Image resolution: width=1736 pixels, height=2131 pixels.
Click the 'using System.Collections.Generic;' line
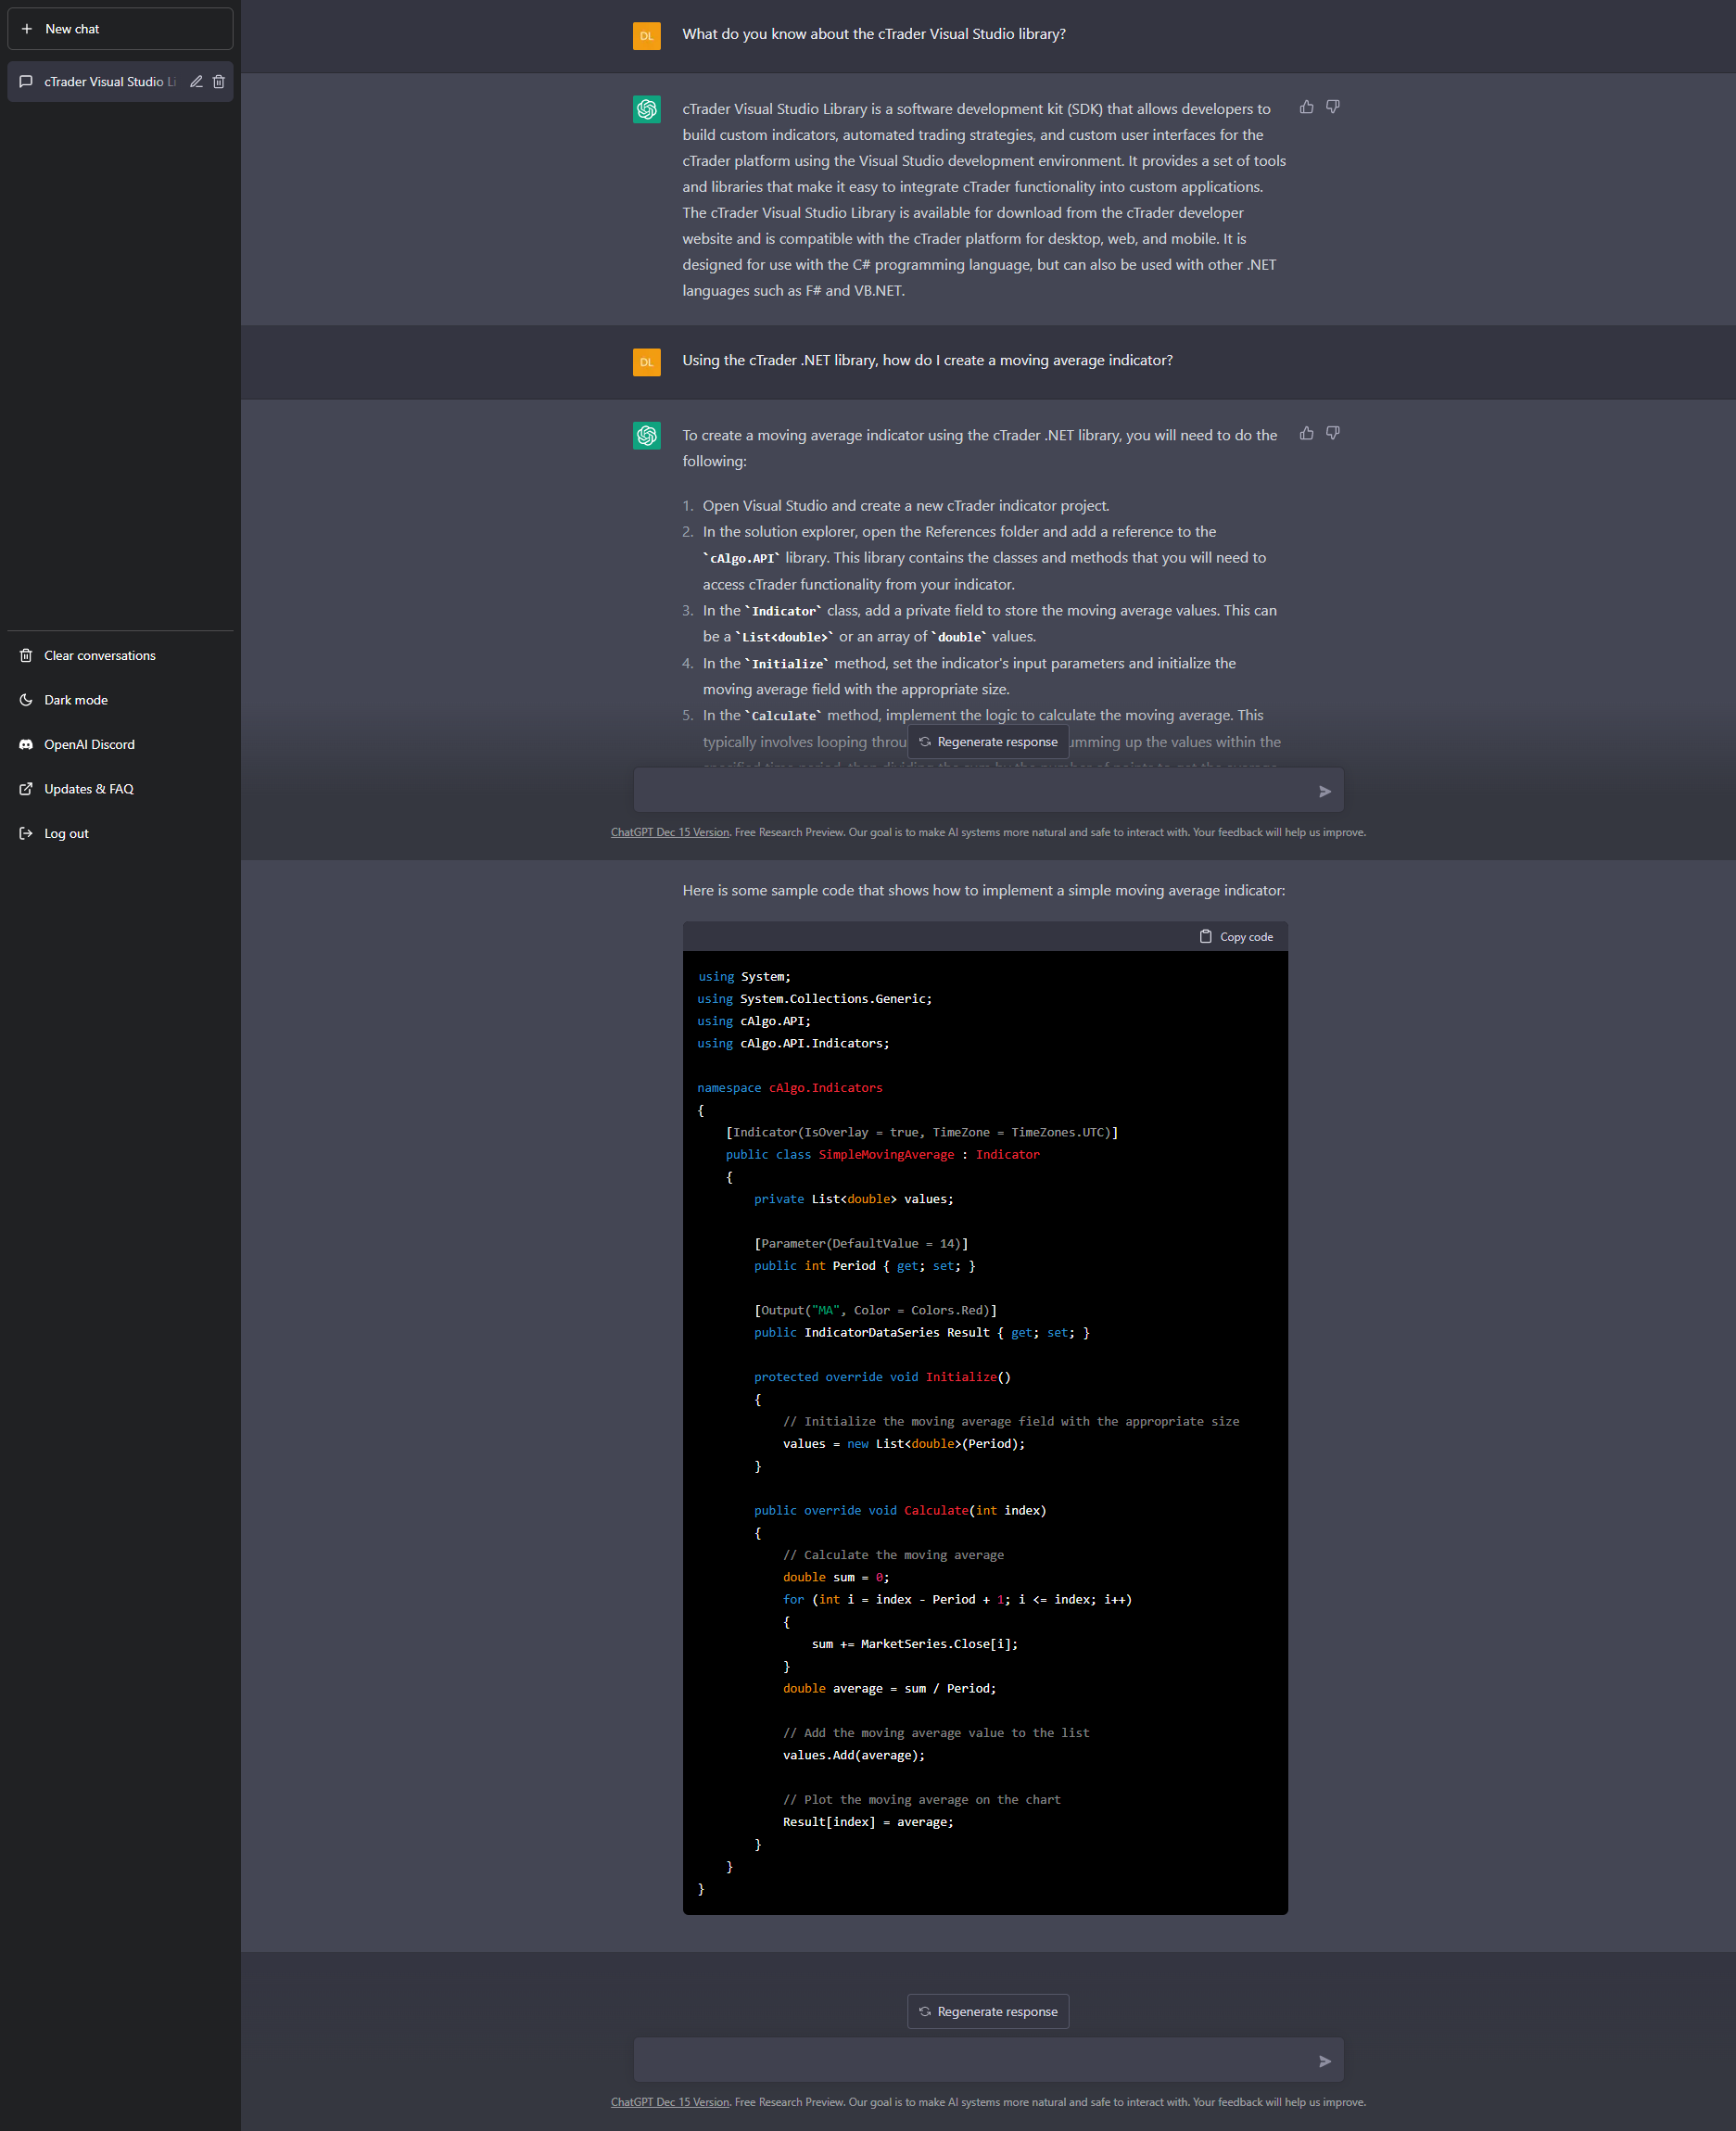coord(815,999)
